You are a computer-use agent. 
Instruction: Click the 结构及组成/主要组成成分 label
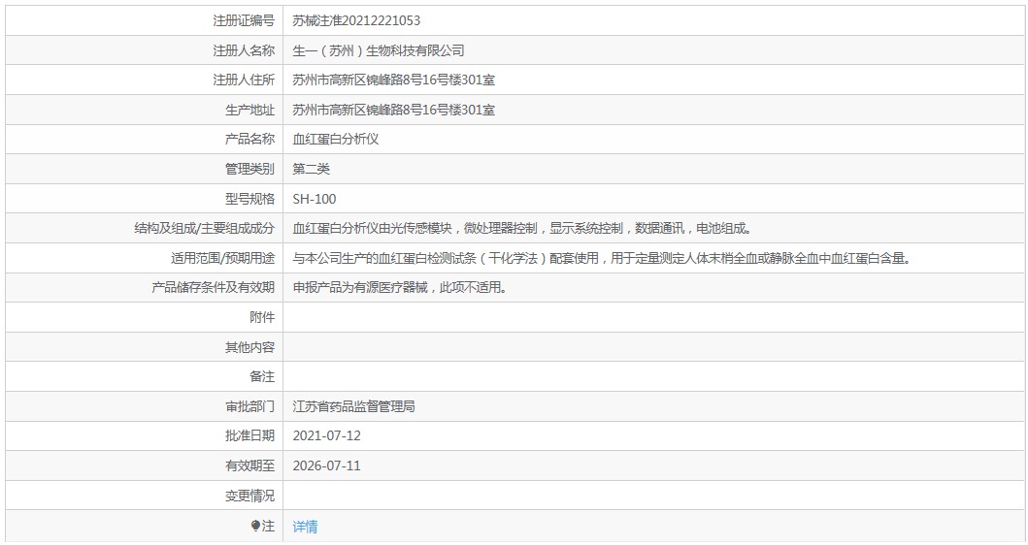pyautogui.click(x=204, y=228)
